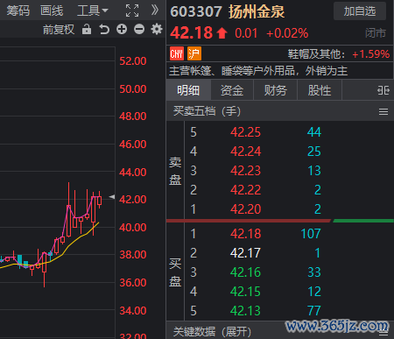Click buy level 5 volume 77
Viewport: 394px width, 339px height.
tap(314, 311)
